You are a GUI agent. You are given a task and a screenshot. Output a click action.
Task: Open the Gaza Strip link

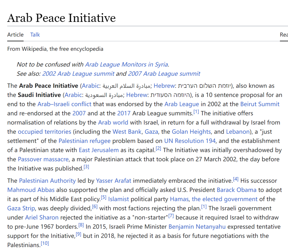coord(21,208)
